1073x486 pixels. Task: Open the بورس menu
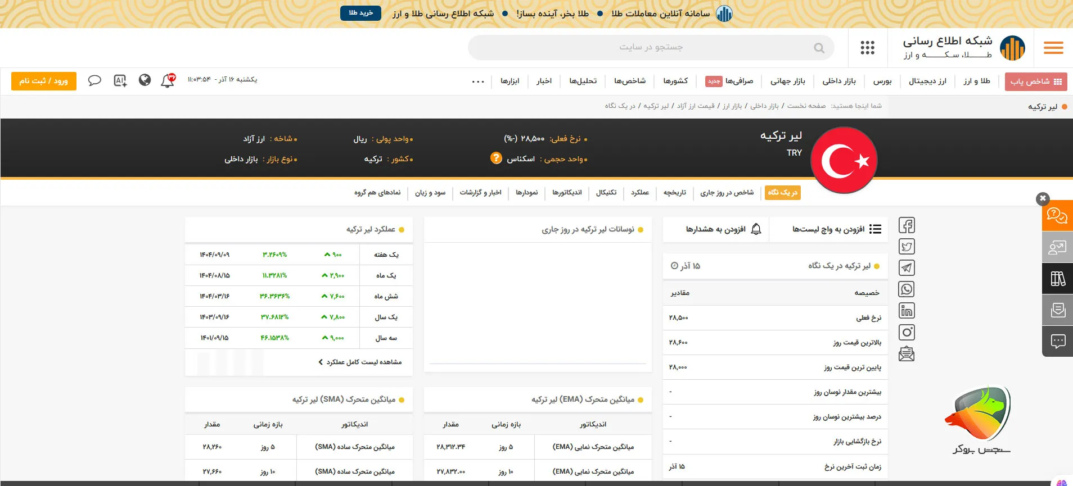(x=882, y=81)
